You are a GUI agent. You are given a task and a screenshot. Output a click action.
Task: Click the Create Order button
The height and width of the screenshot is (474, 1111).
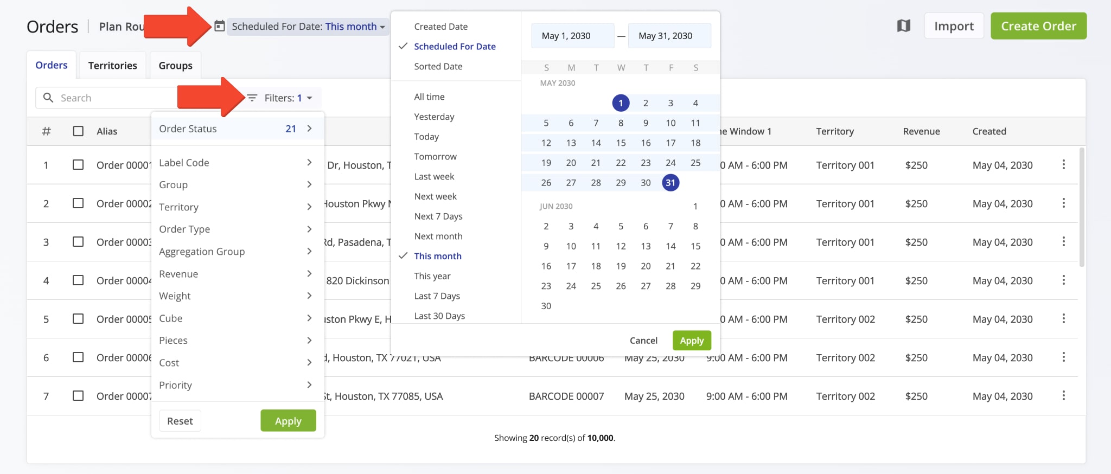tap(1038, 26)
